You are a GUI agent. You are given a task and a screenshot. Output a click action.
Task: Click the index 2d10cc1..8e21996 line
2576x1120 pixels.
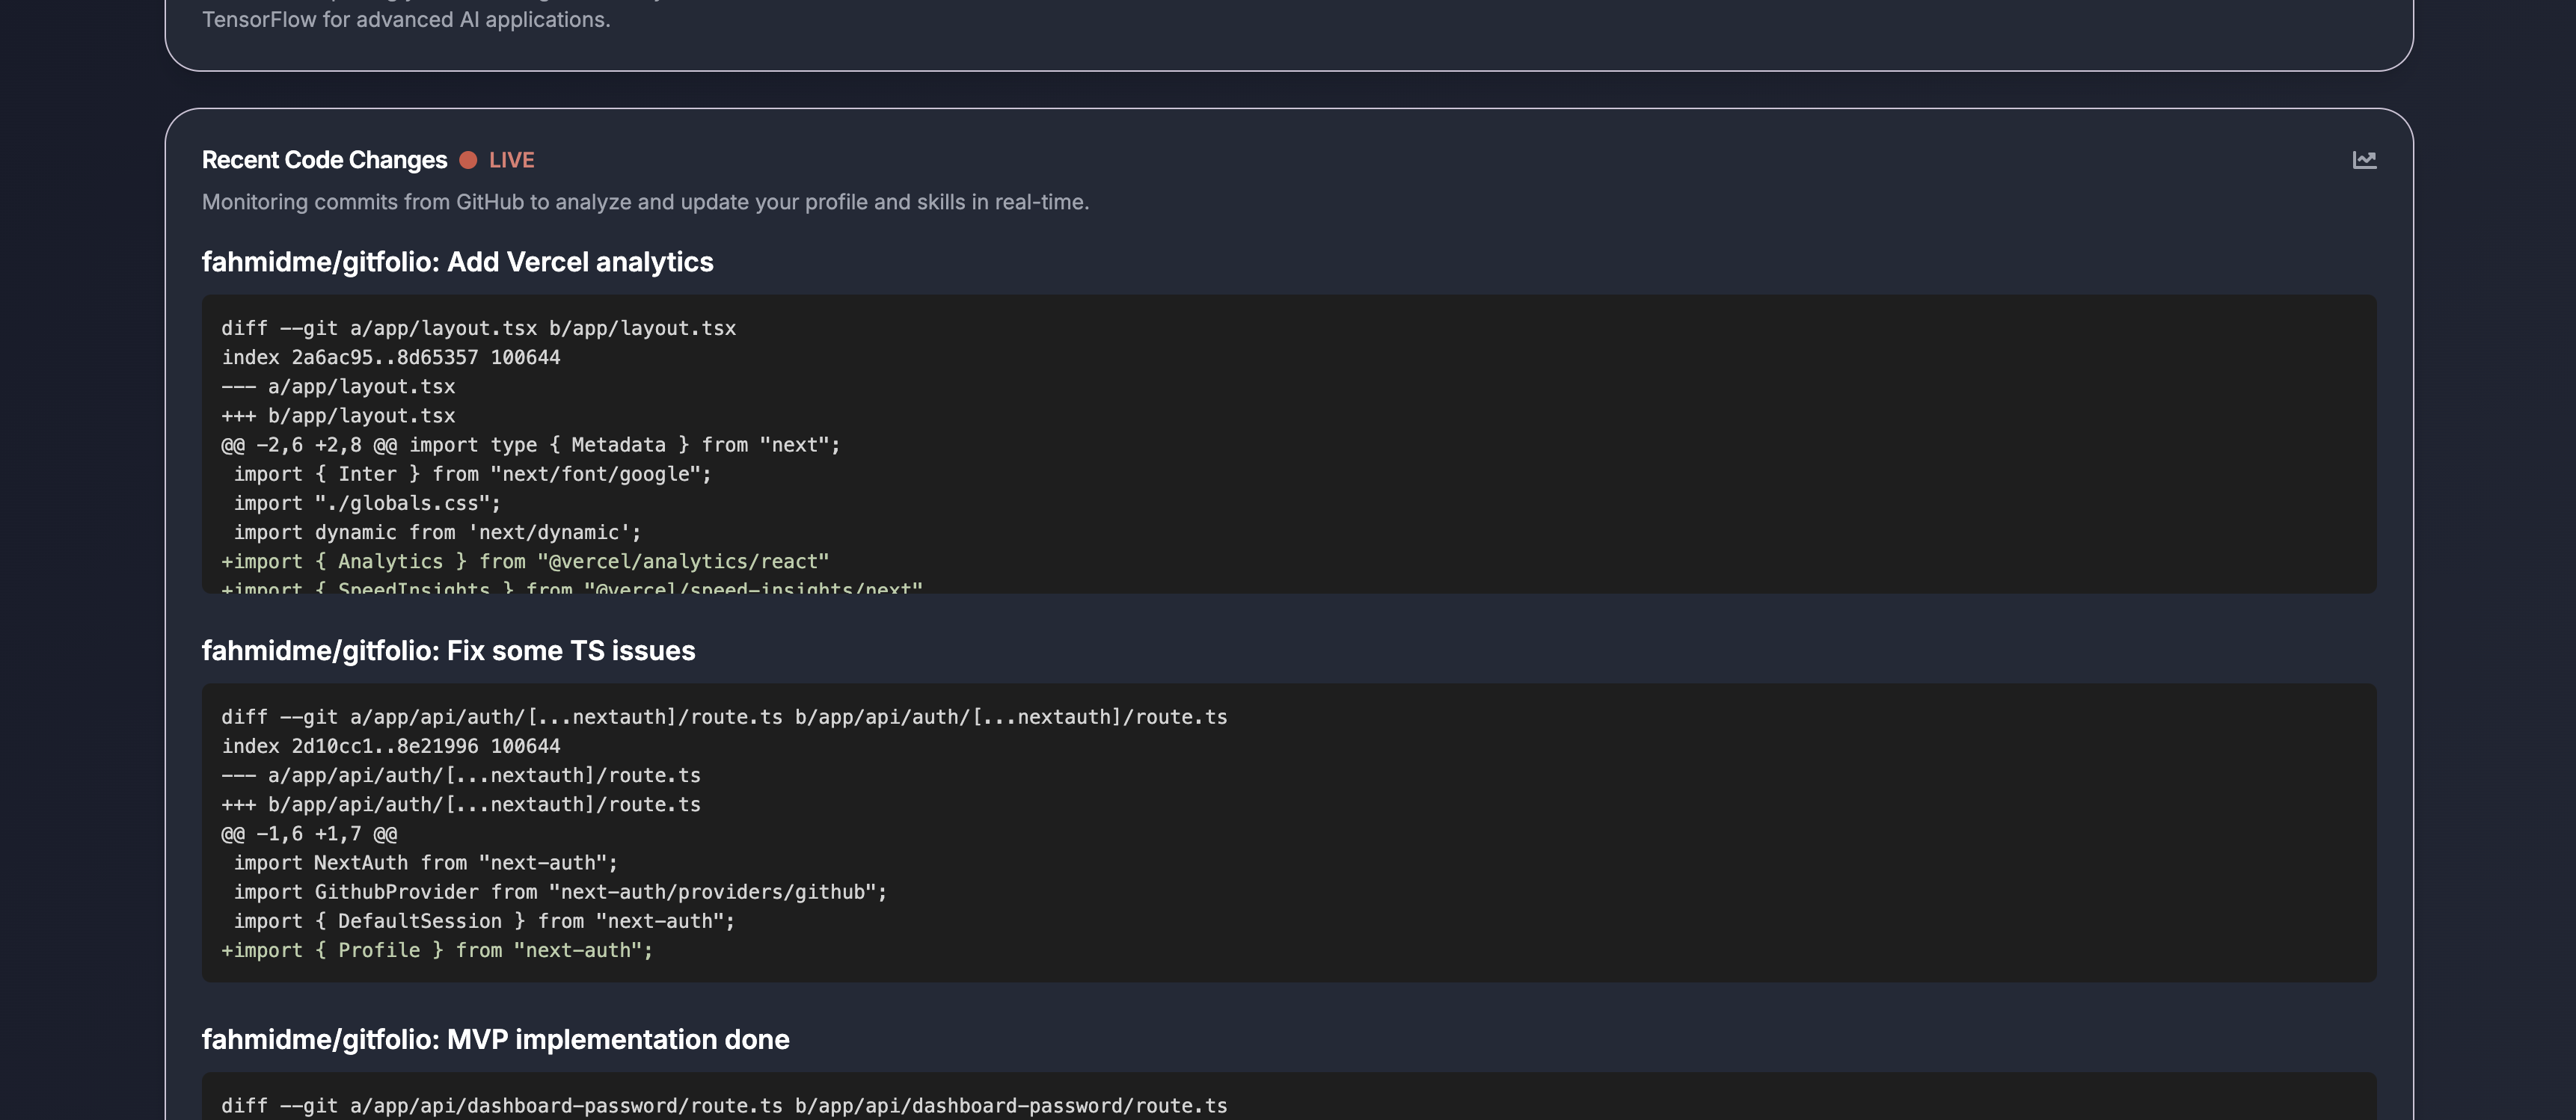click(x=390, y=746)
